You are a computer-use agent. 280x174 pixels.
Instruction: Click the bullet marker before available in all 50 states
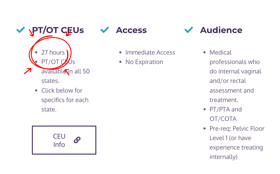pos(37,62)
